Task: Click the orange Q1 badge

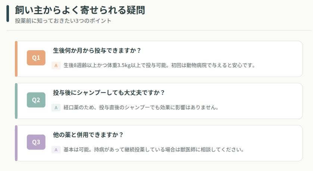Action: click(36, 58)
